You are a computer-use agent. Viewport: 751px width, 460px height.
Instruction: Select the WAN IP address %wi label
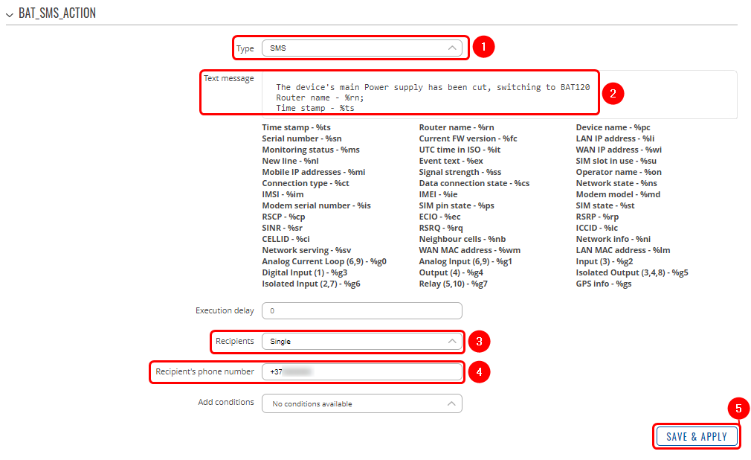point(618,150)
